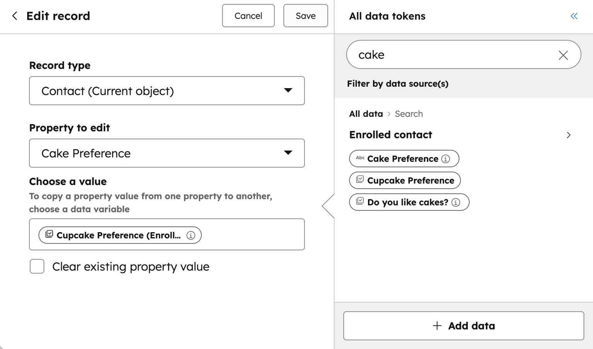Screen dimensions: 593x349
Task: Collapse the All data tokens panel
Action: [574, 16]
